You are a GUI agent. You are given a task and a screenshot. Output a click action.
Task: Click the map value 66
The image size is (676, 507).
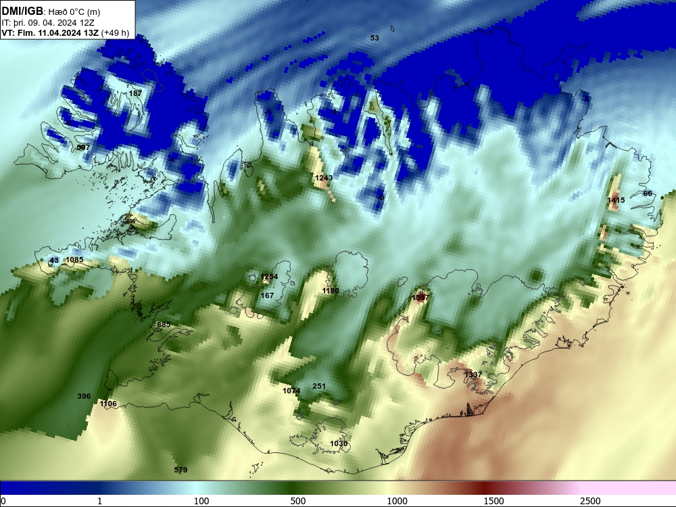(x=648, y=193)
